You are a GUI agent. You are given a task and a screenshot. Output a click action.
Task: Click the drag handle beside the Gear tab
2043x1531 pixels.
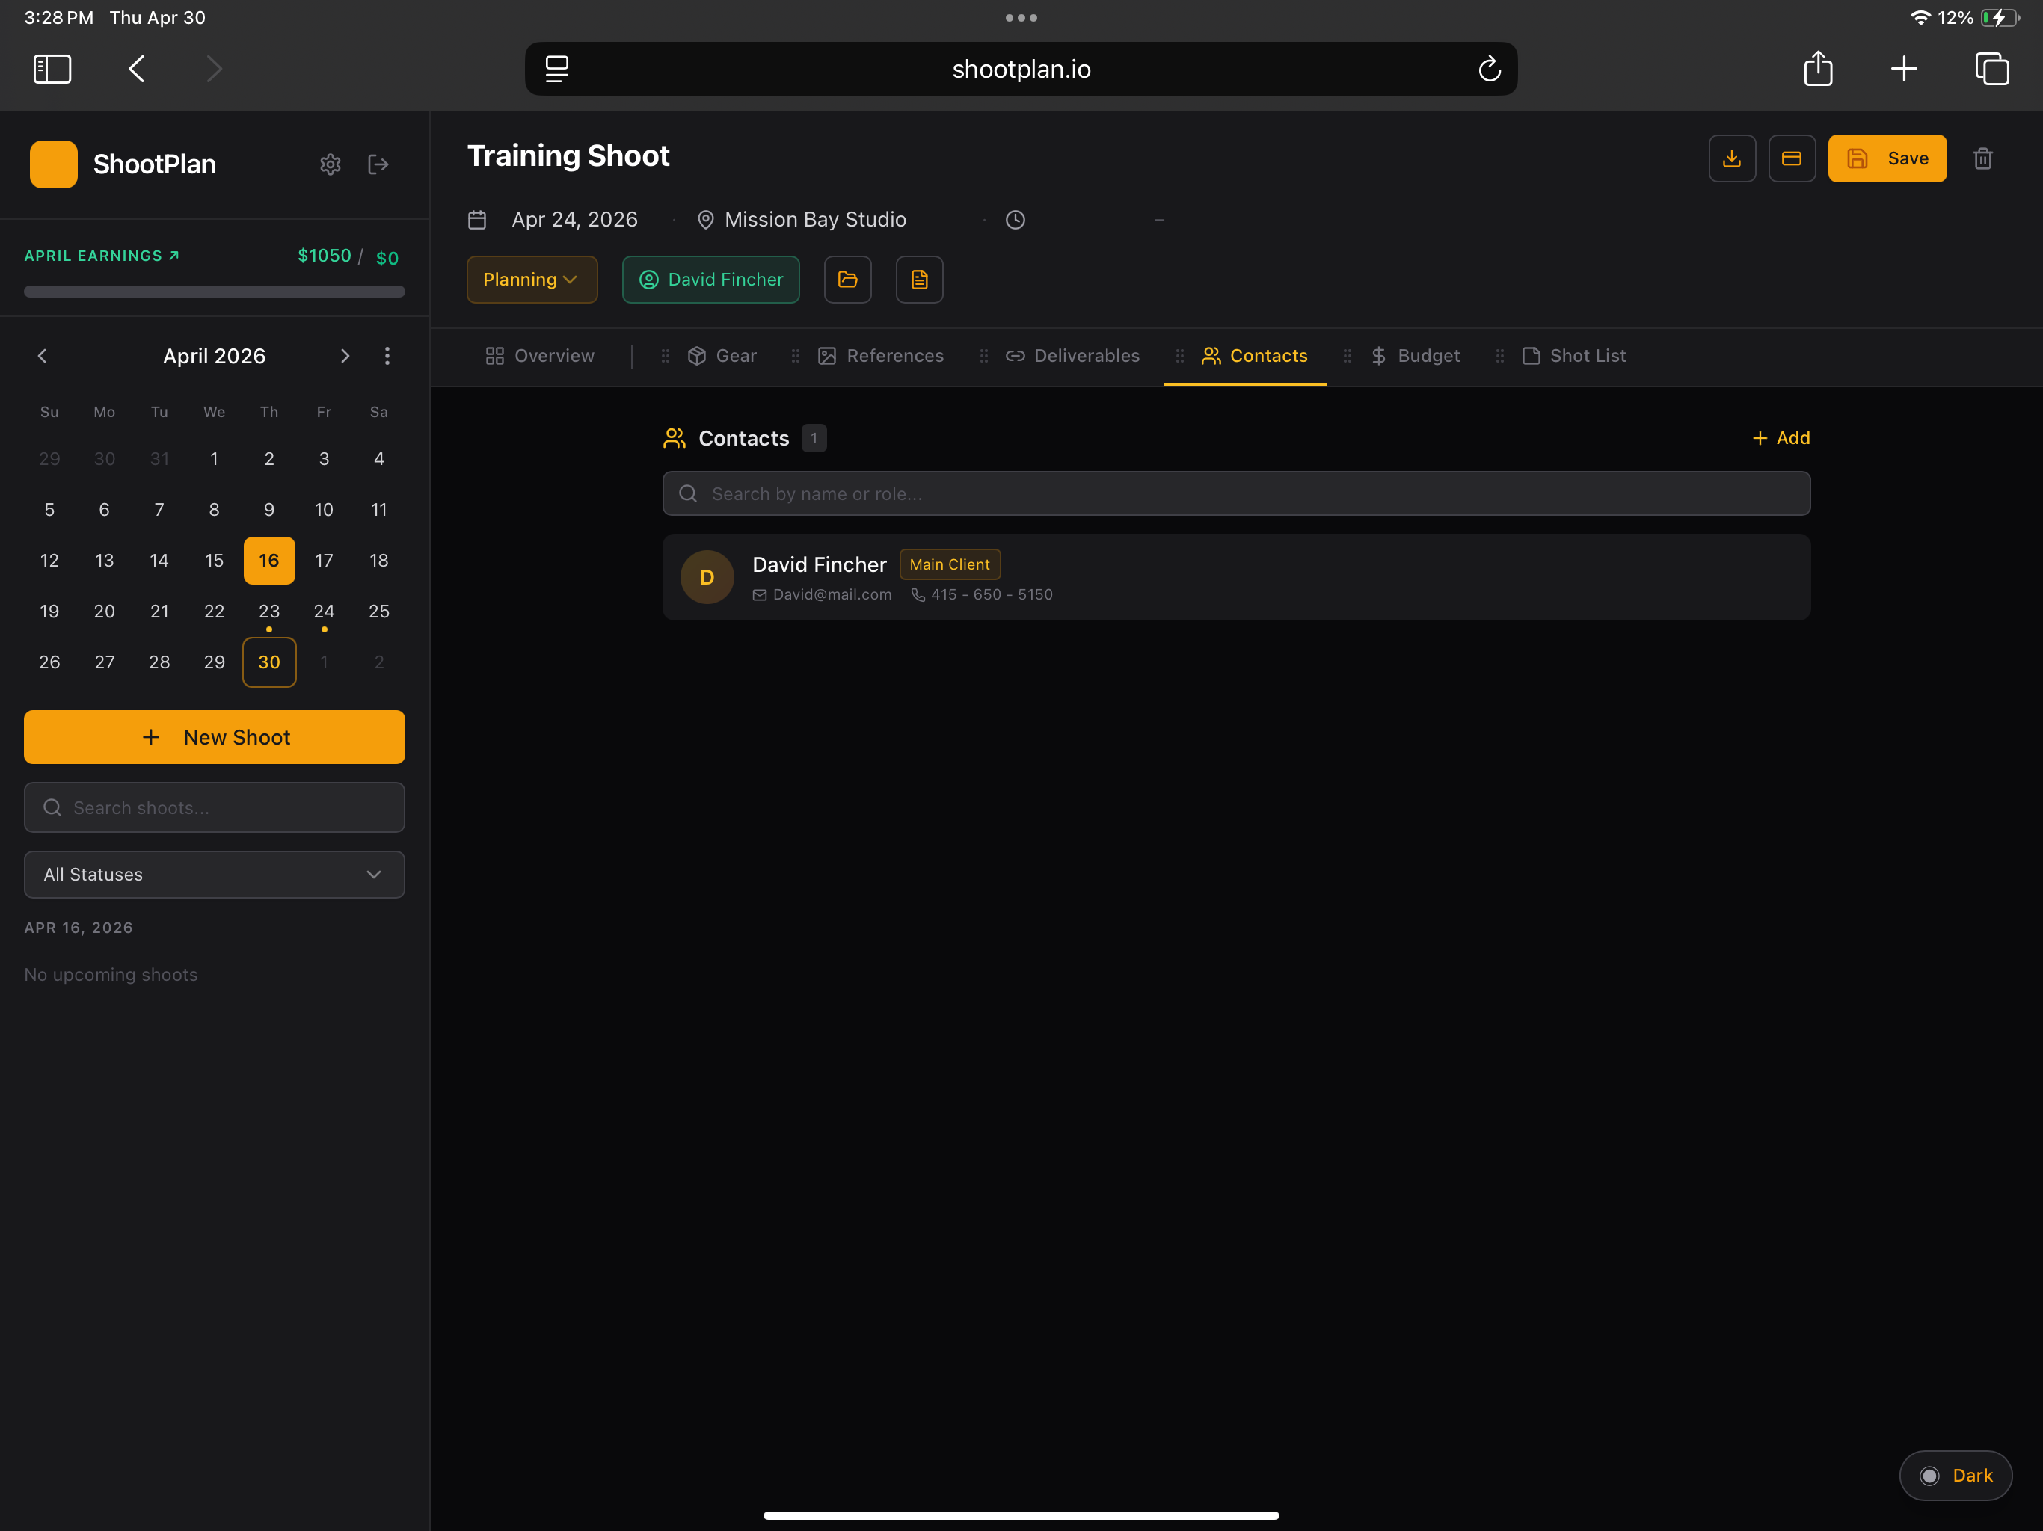click(665, 357)
